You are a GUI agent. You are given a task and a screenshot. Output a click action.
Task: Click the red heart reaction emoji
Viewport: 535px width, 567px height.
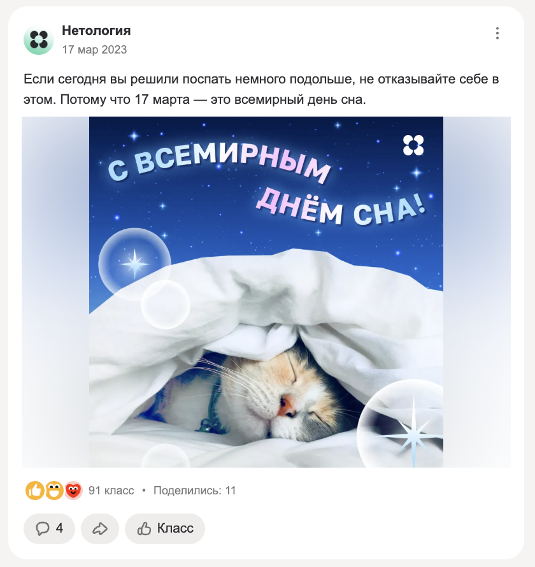73,491
